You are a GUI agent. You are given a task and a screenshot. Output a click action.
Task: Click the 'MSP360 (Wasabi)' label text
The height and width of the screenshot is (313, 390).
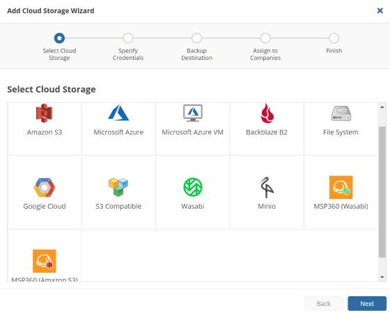click(x=341, y=206)
